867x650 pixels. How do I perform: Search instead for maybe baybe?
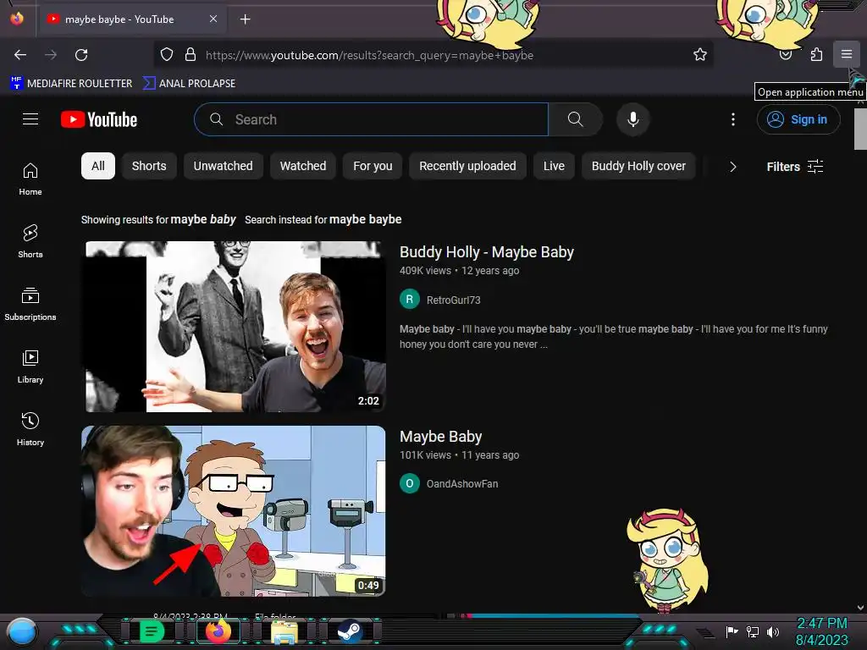pos(366,219)
